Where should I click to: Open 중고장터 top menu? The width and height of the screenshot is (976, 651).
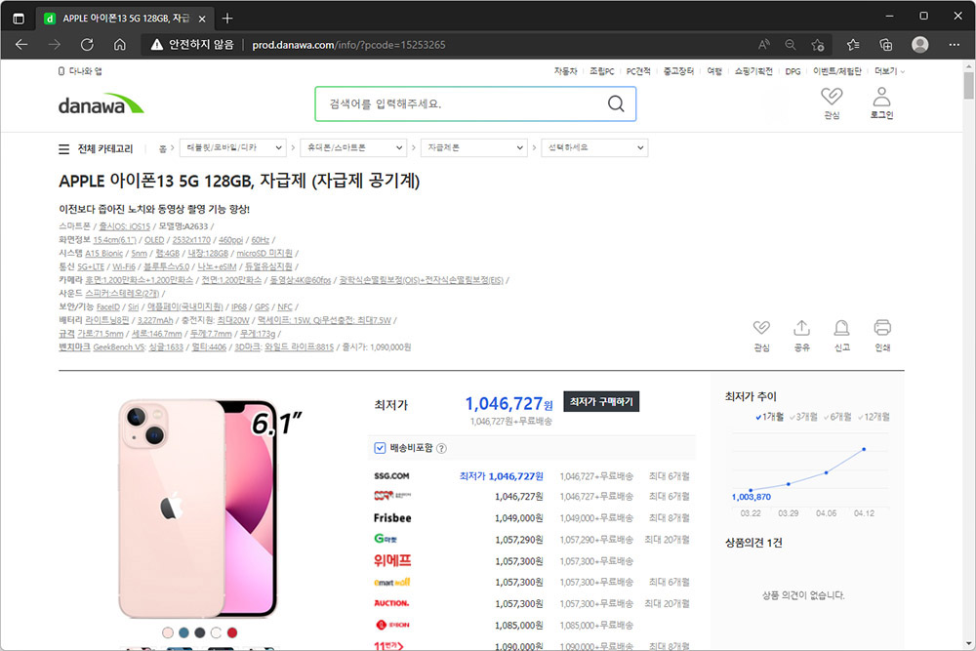pos(678,71)
